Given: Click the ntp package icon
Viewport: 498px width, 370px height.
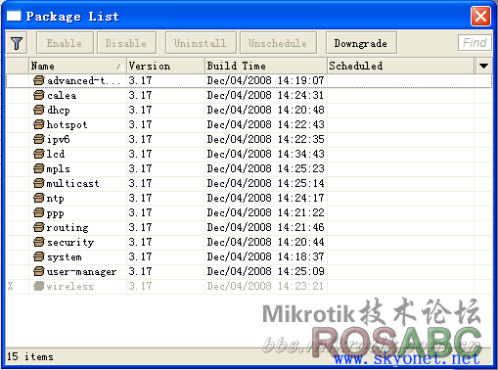Looking at the screenshot, I should coord(39,198).
